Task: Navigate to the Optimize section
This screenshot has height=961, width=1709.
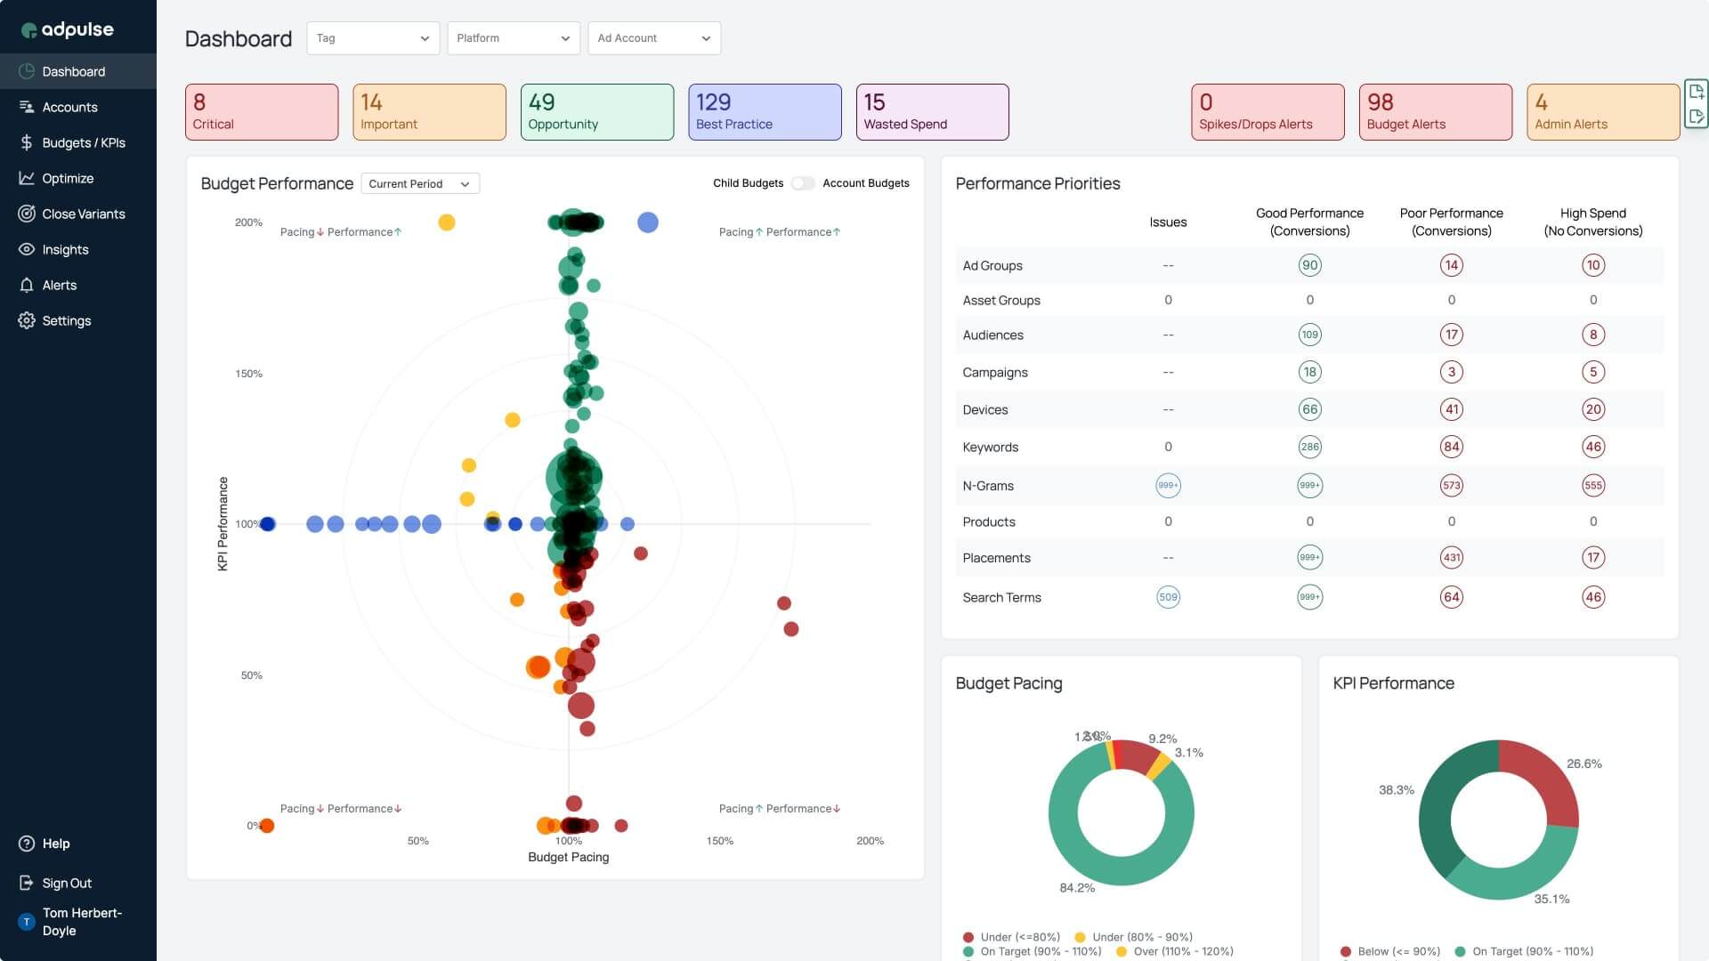Action: click(69, 178)
